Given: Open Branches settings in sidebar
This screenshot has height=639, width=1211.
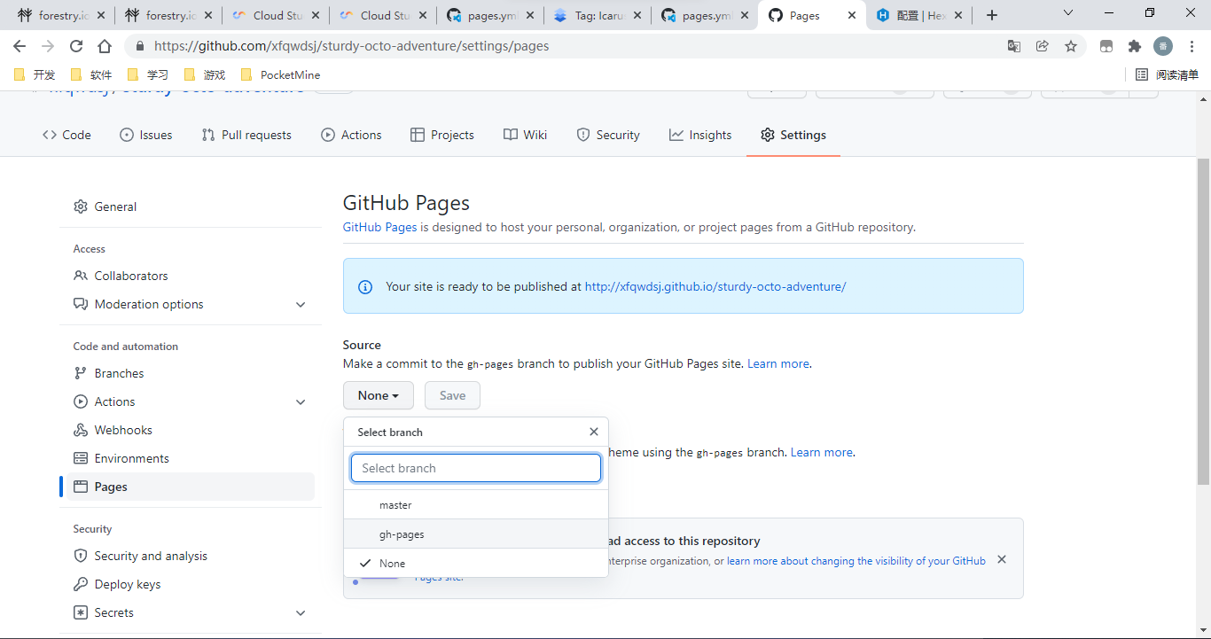Looking at the screenshot, I should pyautogui.click(x=191, y=373).
